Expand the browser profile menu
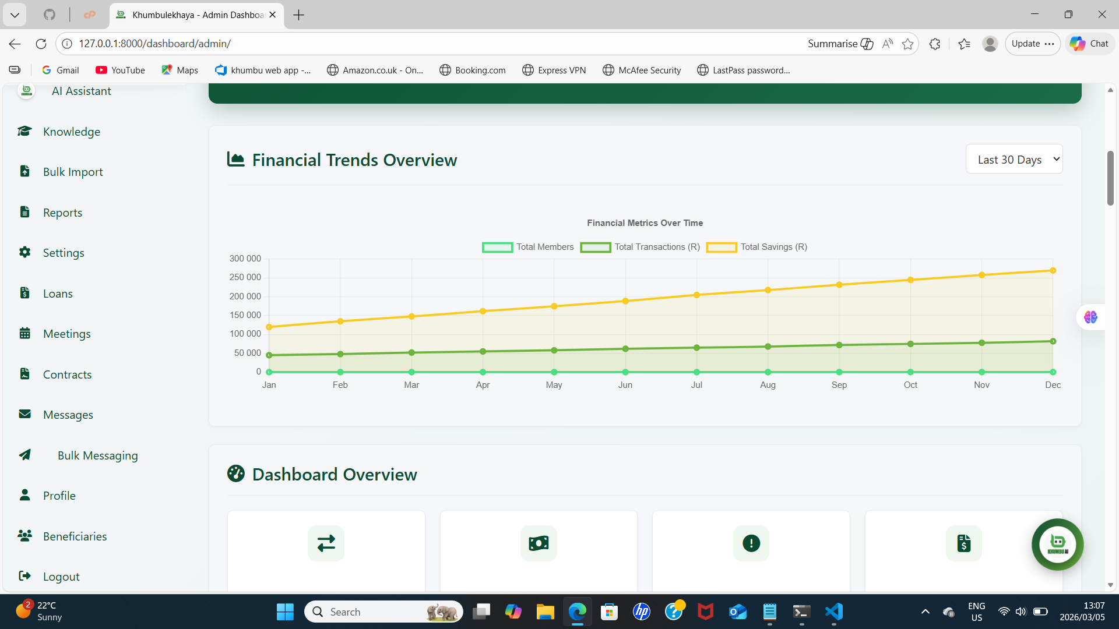This screenshot has height=629, width=1119. [x=990, y=44]
